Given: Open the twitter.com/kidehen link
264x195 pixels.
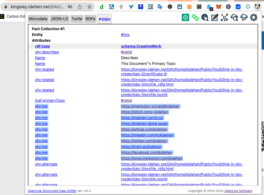Looking at the screenshot, I should pyautogui.click(x=144, y=141).
